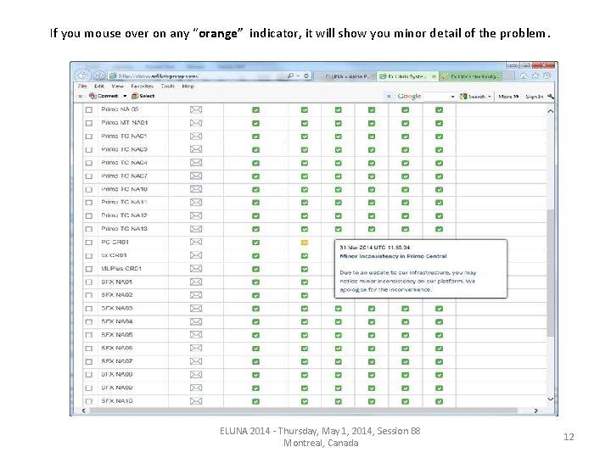Click the envelope icon for SFX NA07
611x458 pixels.
196,361
